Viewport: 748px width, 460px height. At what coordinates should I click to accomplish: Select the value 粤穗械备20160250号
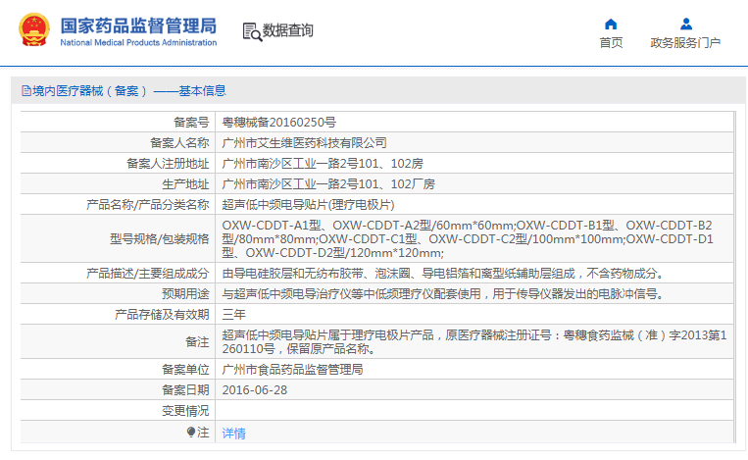click(279, 123)
